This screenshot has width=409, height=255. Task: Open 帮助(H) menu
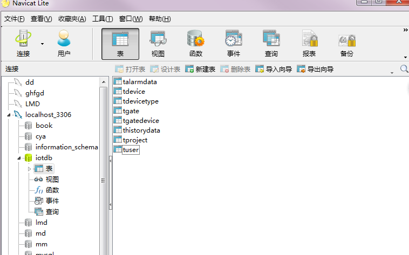click(160, 19)
